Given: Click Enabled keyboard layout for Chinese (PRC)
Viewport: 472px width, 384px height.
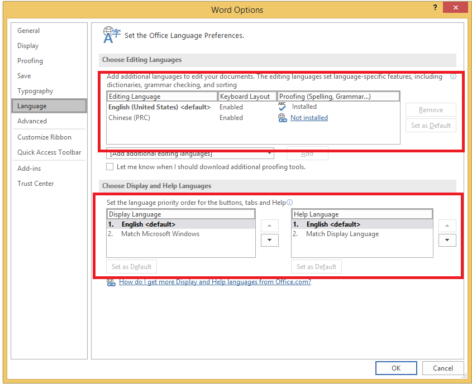Looking at the screenshot, I should coord(231,118).
